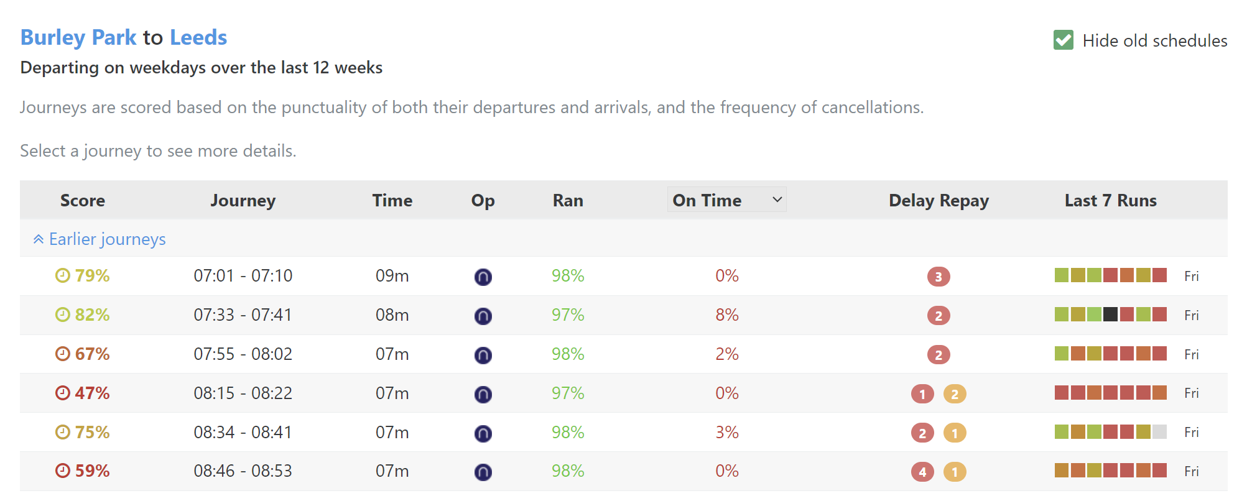Viewport: 1247px width, 501px height.
Task: Click red badge 4 on 08:46 row
Action: pyautogui.click(x=922, y=472)
